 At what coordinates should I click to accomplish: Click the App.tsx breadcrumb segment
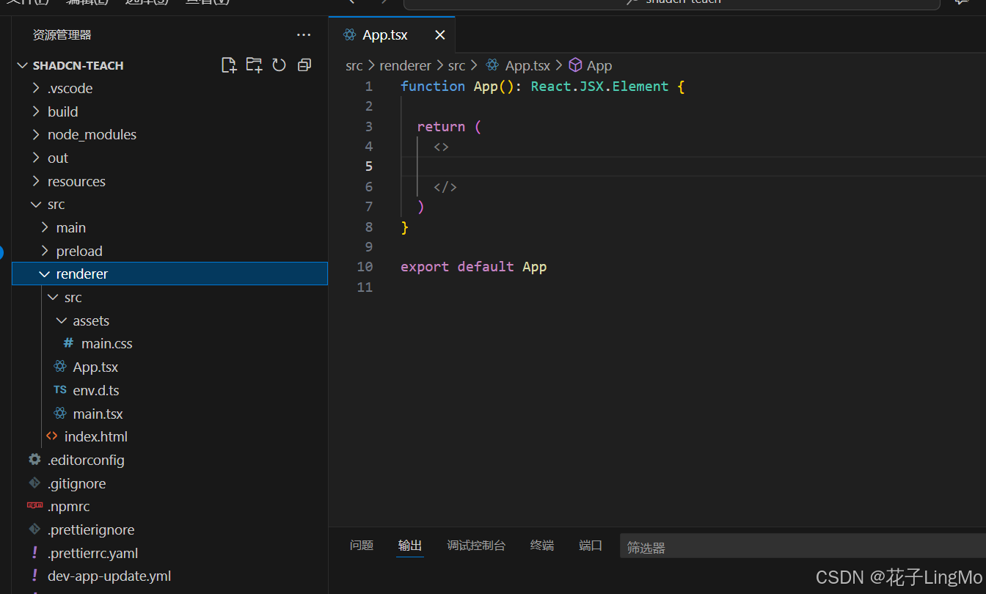527,65
